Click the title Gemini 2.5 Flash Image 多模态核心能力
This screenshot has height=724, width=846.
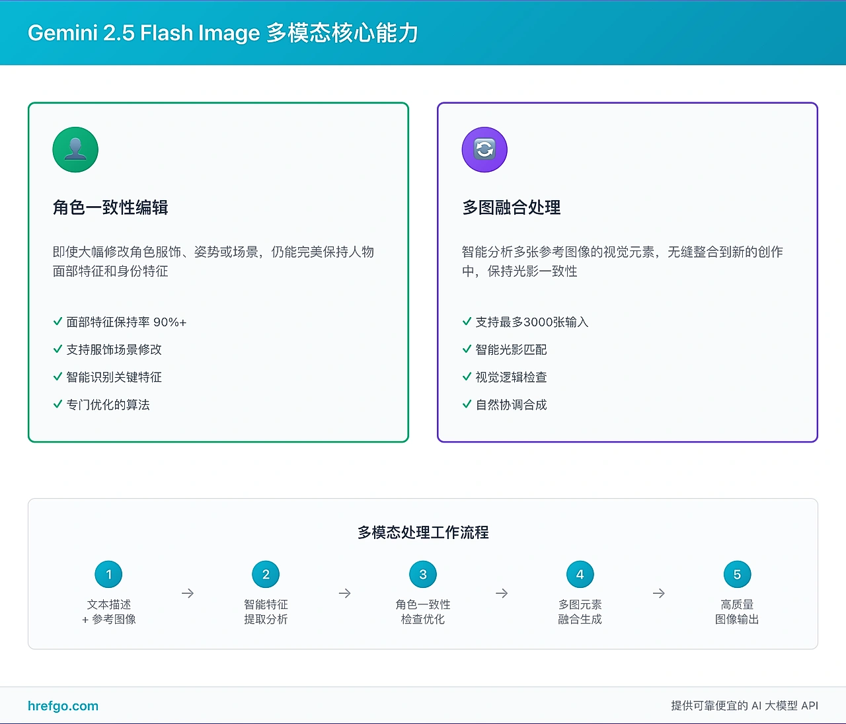coord(223,33)
